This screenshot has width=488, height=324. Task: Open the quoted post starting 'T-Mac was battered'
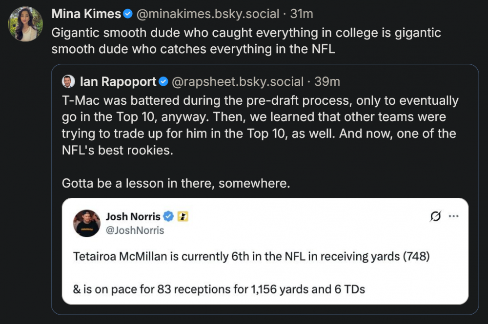[x=260, y=126]
